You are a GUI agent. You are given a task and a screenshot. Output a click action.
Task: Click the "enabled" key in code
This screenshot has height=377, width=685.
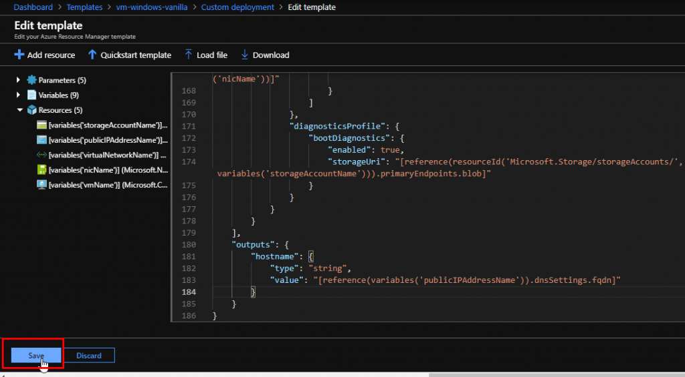[x=349, y=149]
